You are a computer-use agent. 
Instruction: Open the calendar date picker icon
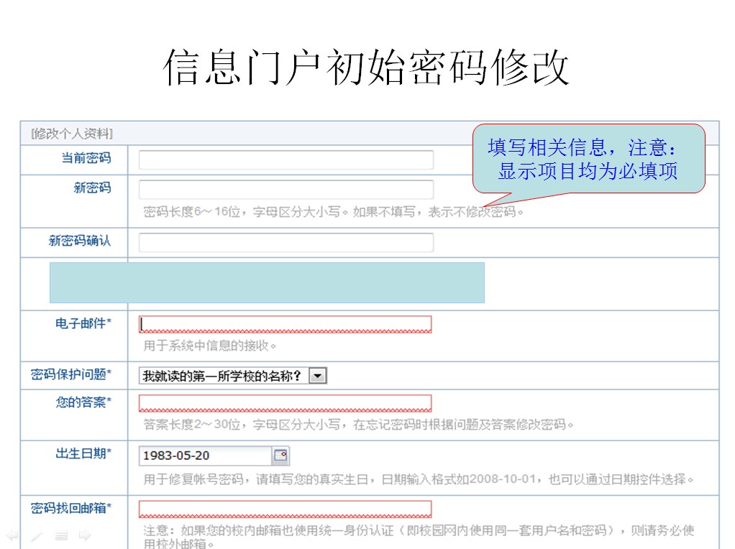click(280, 456)
